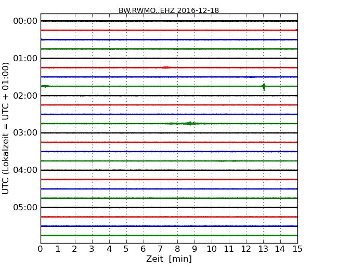Click the plot title BW.RWMO..EHZ 2016-12-18

point(169,10)
